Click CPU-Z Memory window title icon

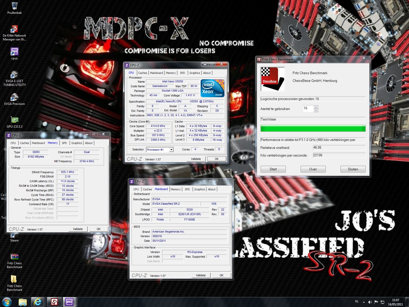tap(9, 135)
